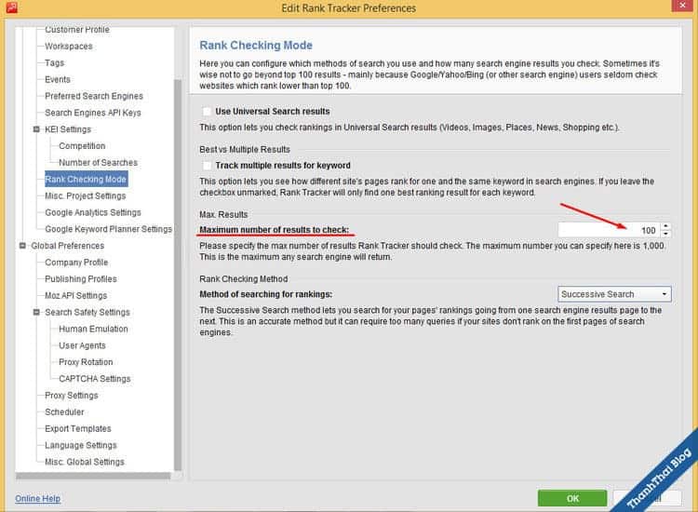Open Scheduler preferences item
The width and height of the screenshot is (698, 512).
click(64, 412)
